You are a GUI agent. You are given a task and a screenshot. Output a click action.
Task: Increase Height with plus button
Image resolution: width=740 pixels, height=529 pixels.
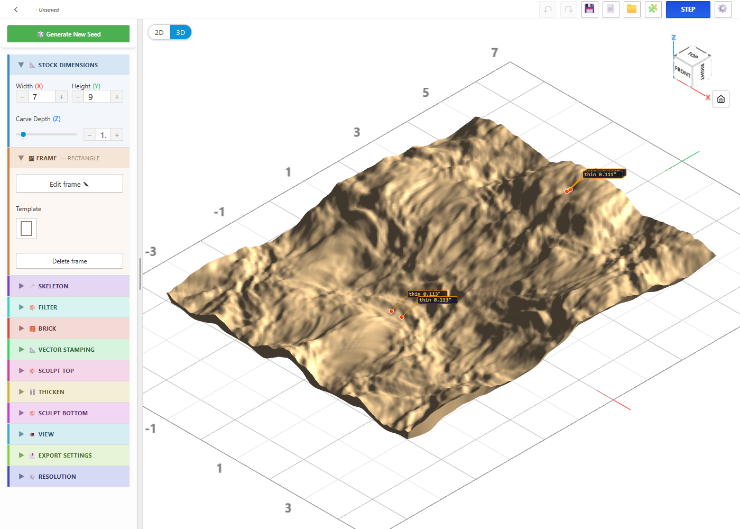117,97
